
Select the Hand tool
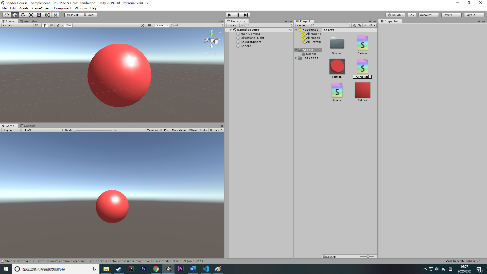pyautogui.click(x=6, y=15)
